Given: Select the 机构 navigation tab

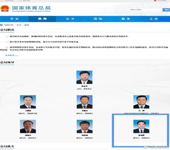Looking at the screenshot, I should (x=42, y=19).
